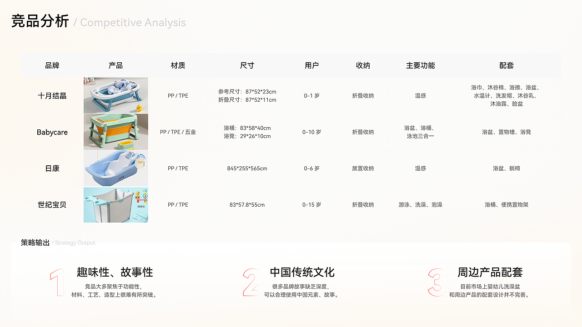Click the 放置收纳 storage cell
582x327 pixels.
point(363,168)
